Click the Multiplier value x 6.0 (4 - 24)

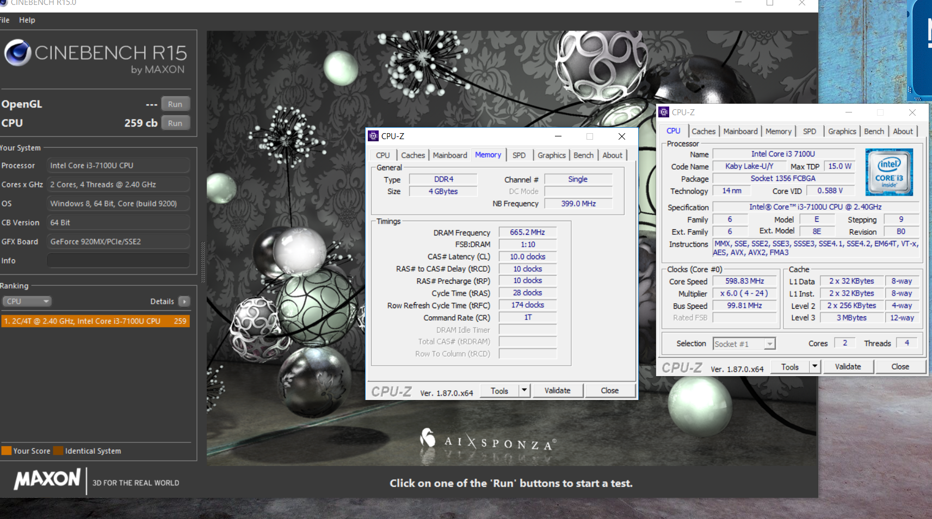coord(744,293)
